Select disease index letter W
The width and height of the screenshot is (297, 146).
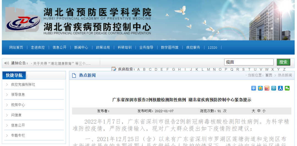[267, 69]
